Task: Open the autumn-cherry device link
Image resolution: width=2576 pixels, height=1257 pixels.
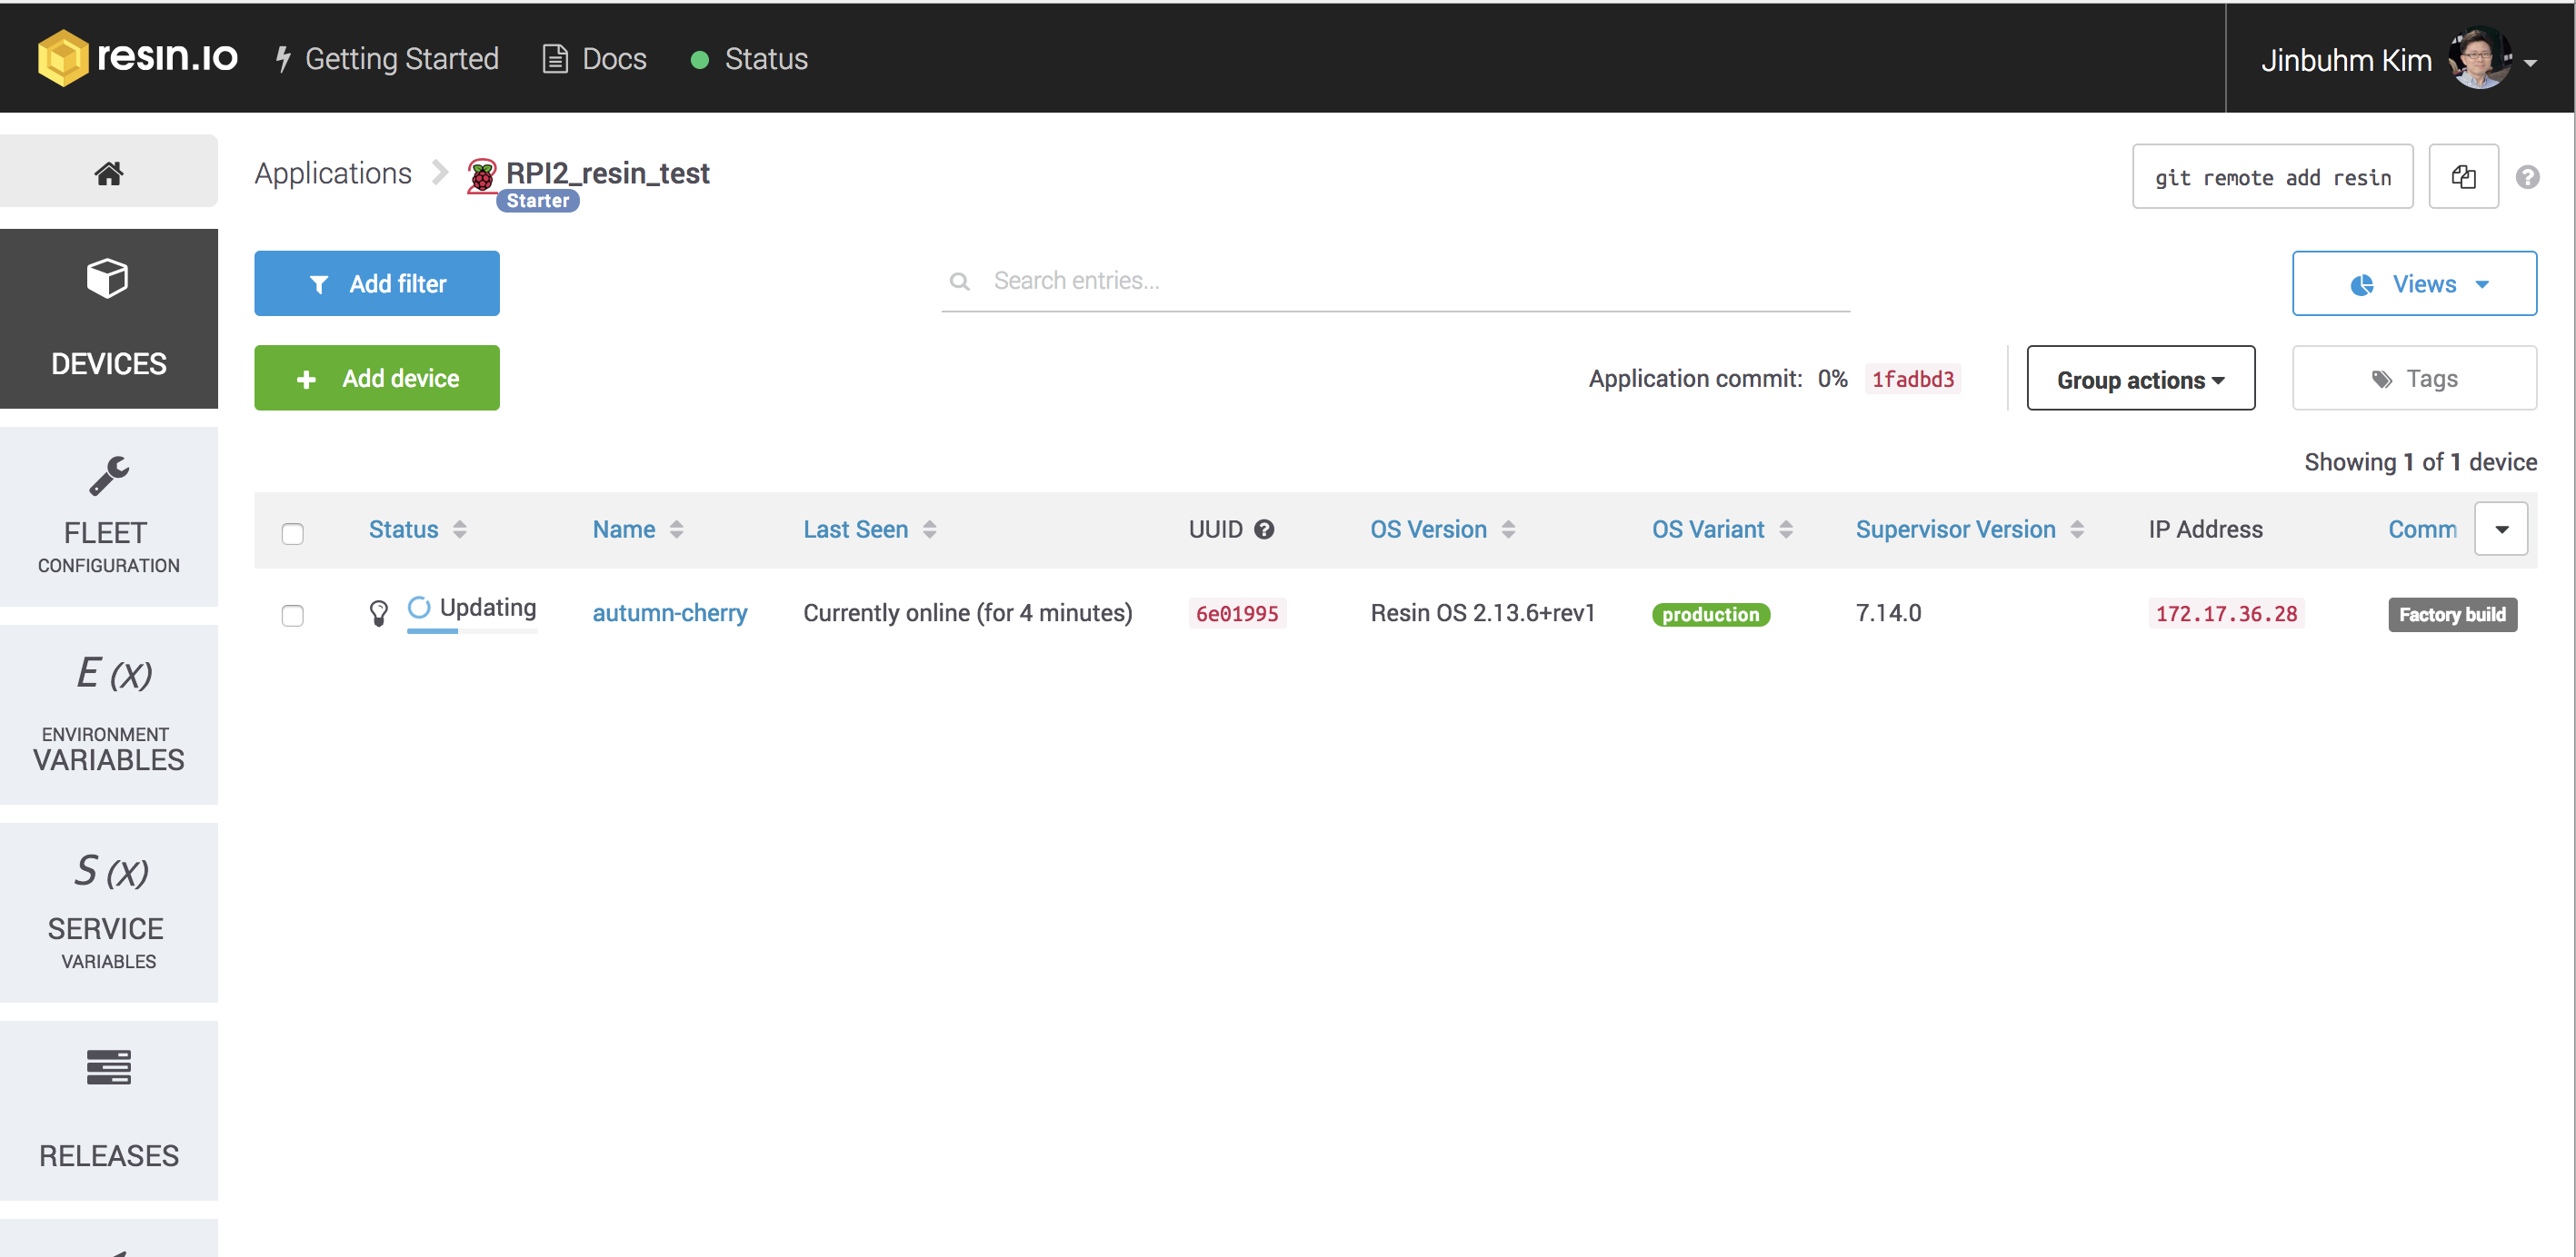Action: coord(669,612)
